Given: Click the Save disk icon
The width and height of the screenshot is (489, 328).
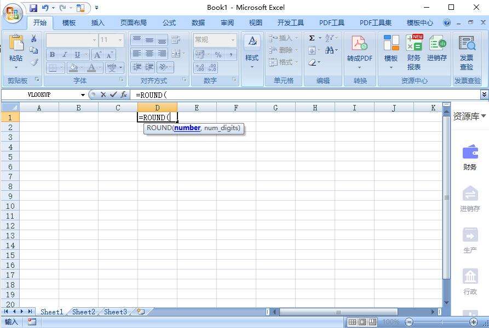Looking at the screenshot, I should click(33, 8).
